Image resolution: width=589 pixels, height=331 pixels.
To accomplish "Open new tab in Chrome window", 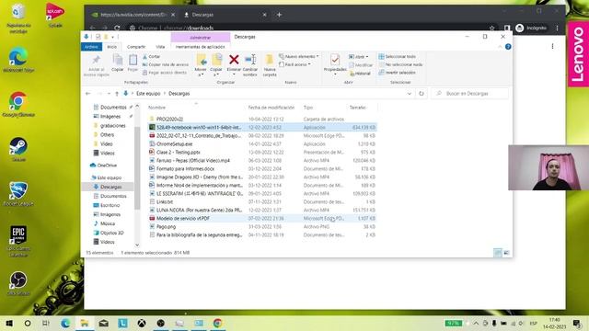I will (x=279, y=15).
